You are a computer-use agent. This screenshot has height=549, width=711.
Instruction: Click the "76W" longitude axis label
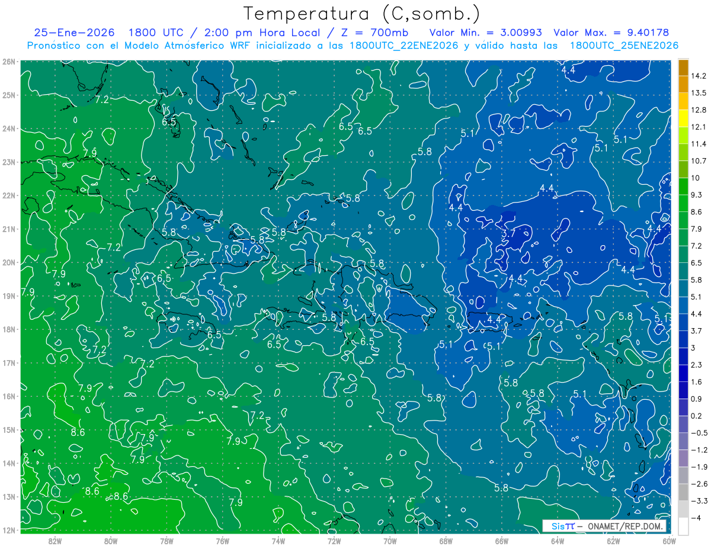click(222, 541)
